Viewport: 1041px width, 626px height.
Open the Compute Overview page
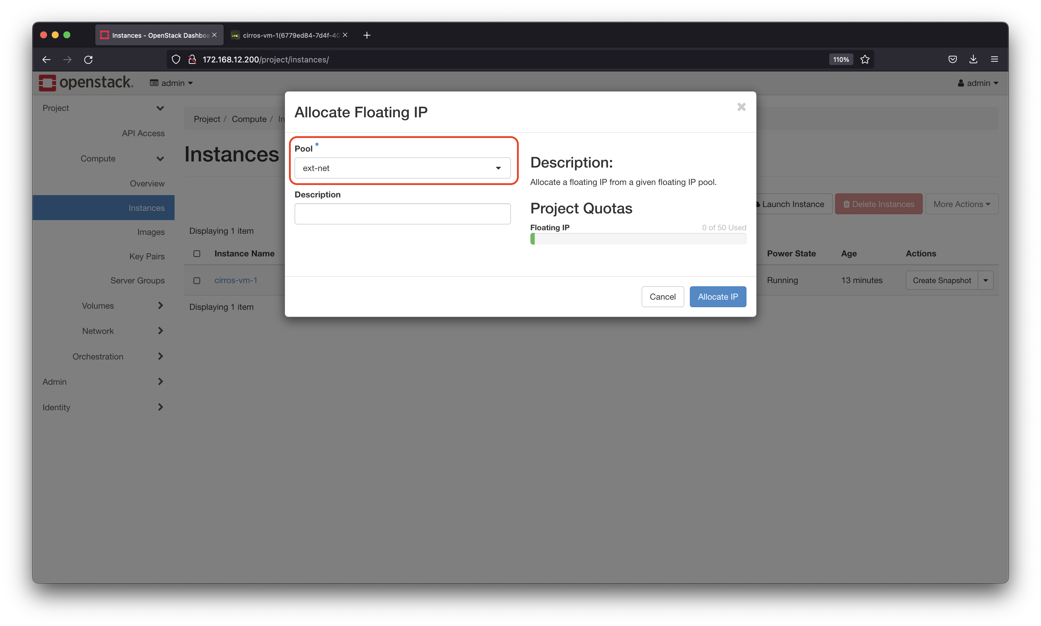[147, 184]
